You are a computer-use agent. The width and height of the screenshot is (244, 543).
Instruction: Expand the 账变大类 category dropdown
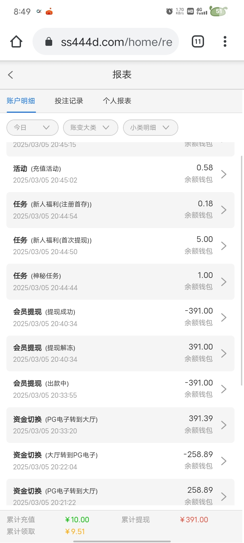coord(90,128)
